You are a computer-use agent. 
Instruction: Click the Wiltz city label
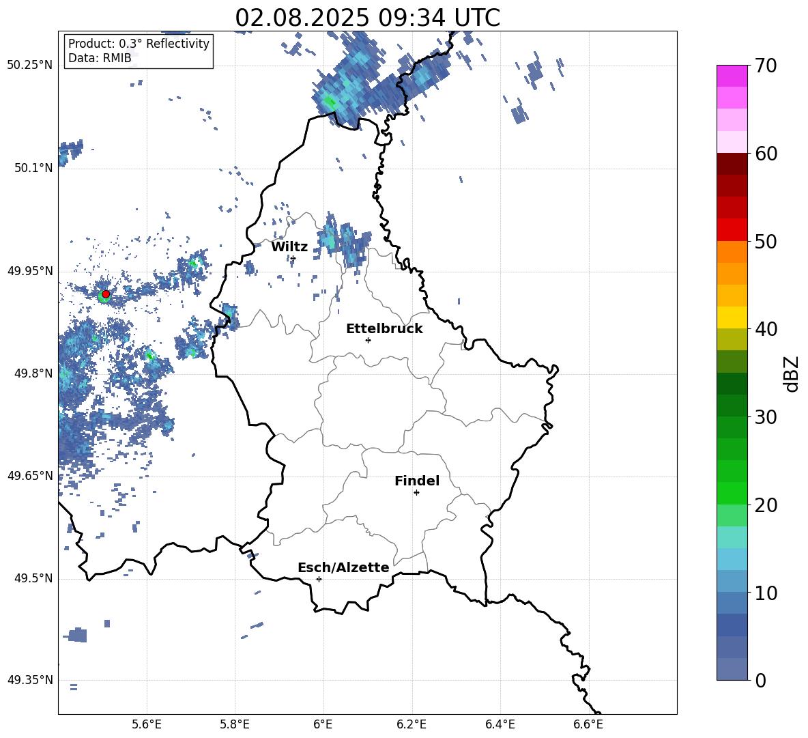tap(289, 247)
